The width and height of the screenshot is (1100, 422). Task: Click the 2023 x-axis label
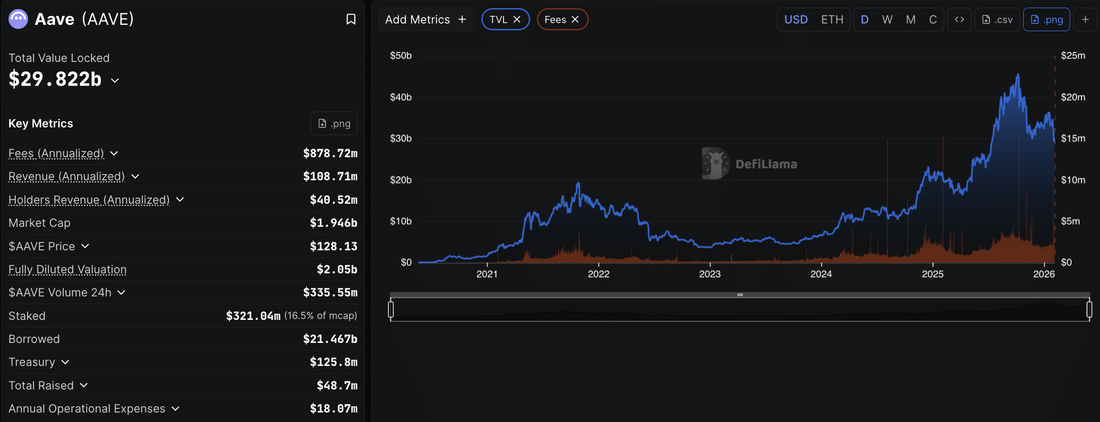coord(710,274)
